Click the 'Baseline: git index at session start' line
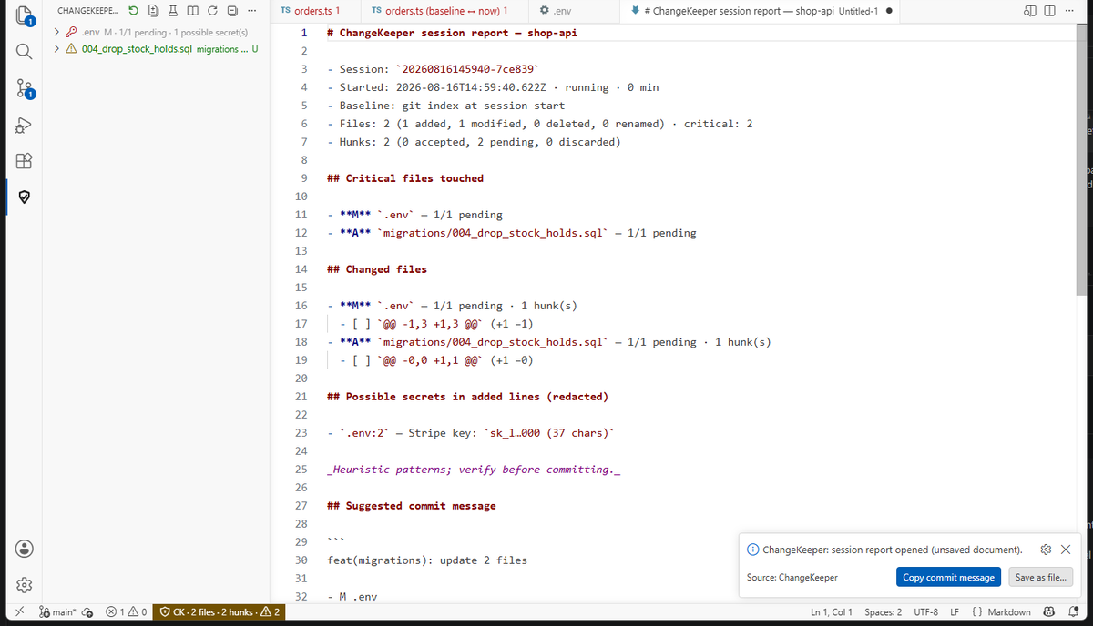The width and height of the screenshot is (1093, 626). [x=446, y=106]
